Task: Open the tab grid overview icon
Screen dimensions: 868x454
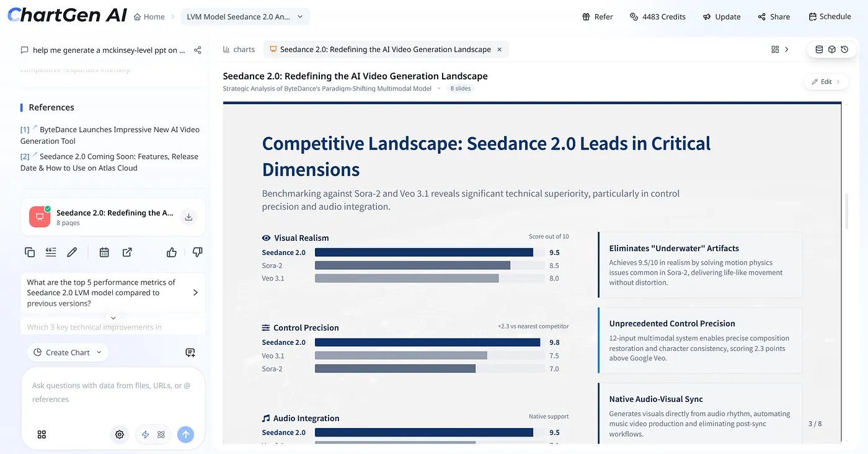Action: 774,50
